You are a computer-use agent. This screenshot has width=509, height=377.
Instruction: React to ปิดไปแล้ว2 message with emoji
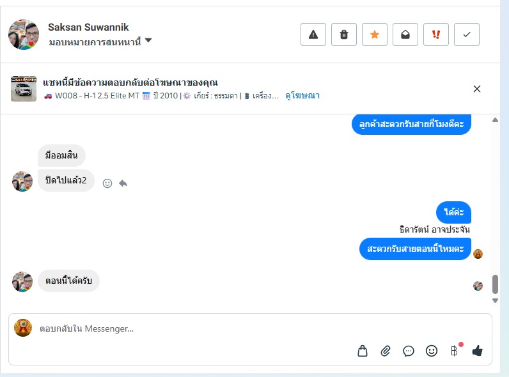click(107, 183)
